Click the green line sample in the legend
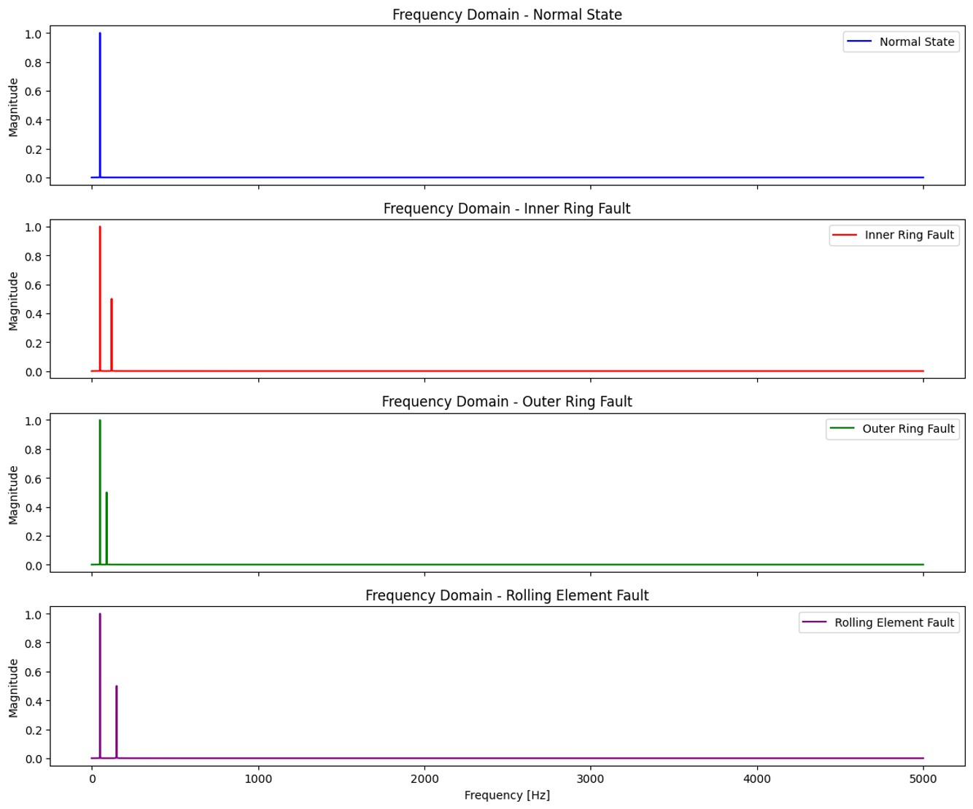Image resolution: width=973 pixels, height=809 pixels. coord(842,429)
